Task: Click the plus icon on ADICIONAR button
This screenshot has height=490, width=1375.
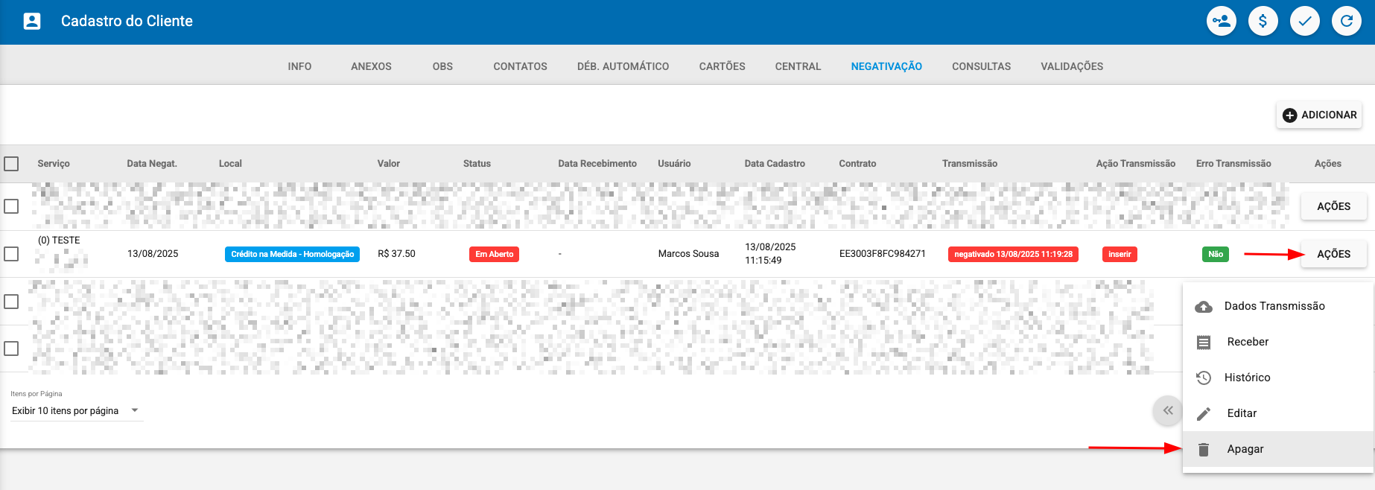Action: click(x=1290, y=115)
